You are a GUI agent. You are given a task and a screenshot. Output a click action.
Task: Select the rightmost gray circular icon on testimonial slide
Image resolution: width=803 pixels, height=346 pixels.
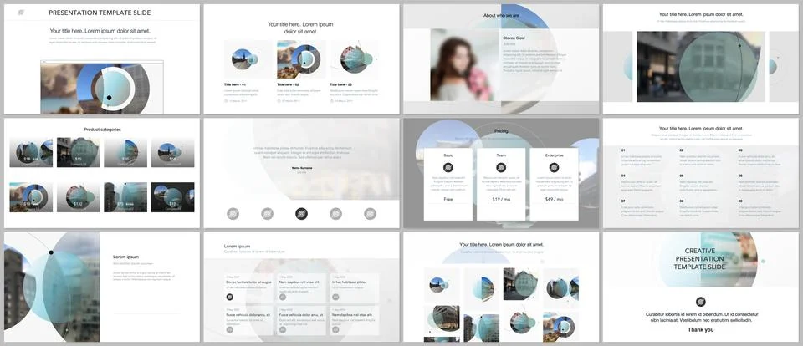tap(370, 213)
